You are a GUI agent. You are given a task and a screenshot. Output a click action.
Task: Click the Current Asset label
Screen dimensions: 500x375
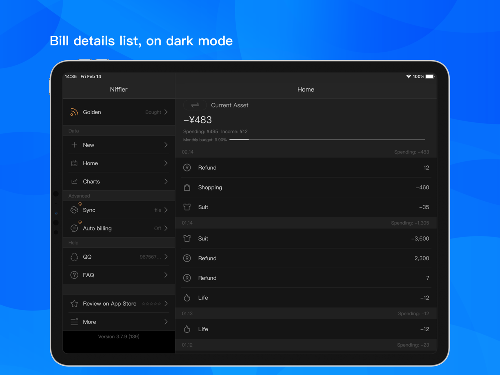point(229,105)
